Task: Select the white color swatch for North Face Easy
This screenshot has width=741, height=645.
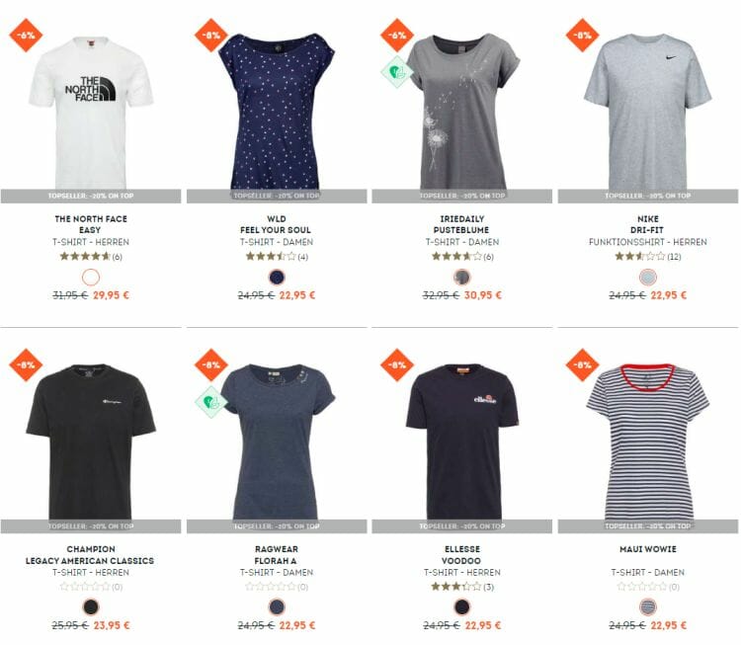Action: 91,277
